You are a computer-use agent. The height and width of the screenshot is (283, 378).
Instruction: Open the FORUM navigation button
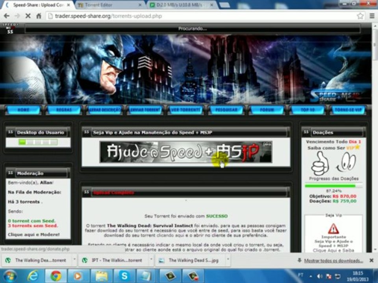pos(267,110)
